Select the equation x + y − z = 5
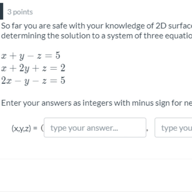The image size is (192, 192). point(30,56)
